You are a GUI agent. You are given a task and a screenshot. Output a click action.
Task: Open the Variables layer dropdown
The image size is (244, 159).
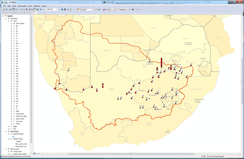[x=93, y=9]
